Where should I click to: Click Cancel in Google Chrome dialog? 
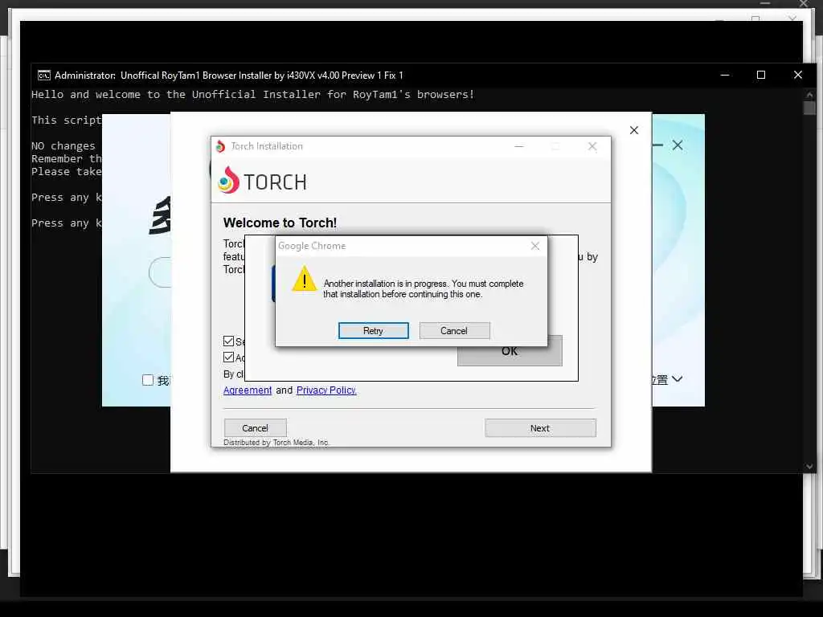click(x=454, y=330)
